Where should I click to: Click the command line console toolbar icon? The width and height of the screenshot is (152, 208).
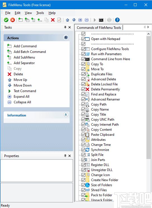pos(101,20)
